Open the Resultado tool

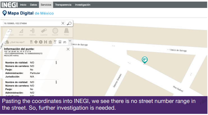10,32
